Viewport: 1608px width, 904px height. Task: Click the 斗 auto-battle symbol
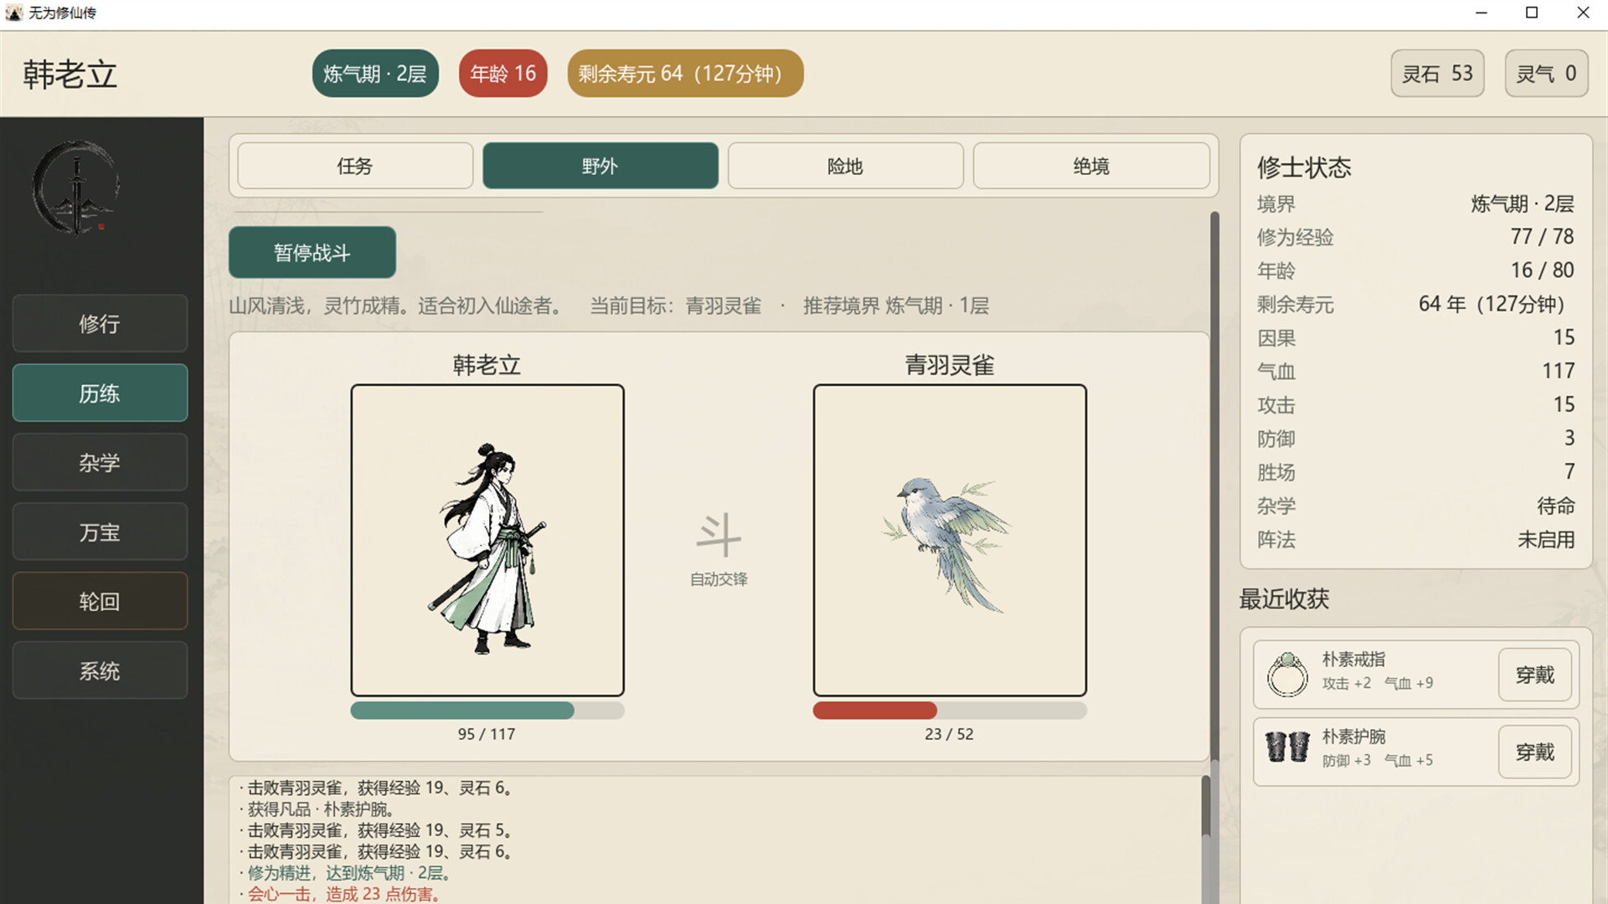pyautogui.click(x=719, y=536)
